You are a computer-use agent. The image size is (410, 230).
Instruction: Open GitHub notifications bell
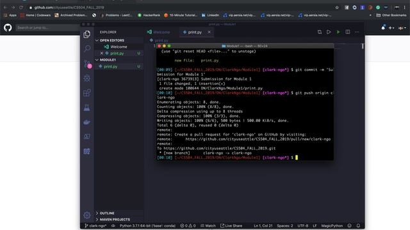[383, 27]
